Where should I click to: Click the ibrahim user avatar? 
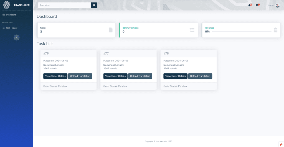click(x=277, y=5)
